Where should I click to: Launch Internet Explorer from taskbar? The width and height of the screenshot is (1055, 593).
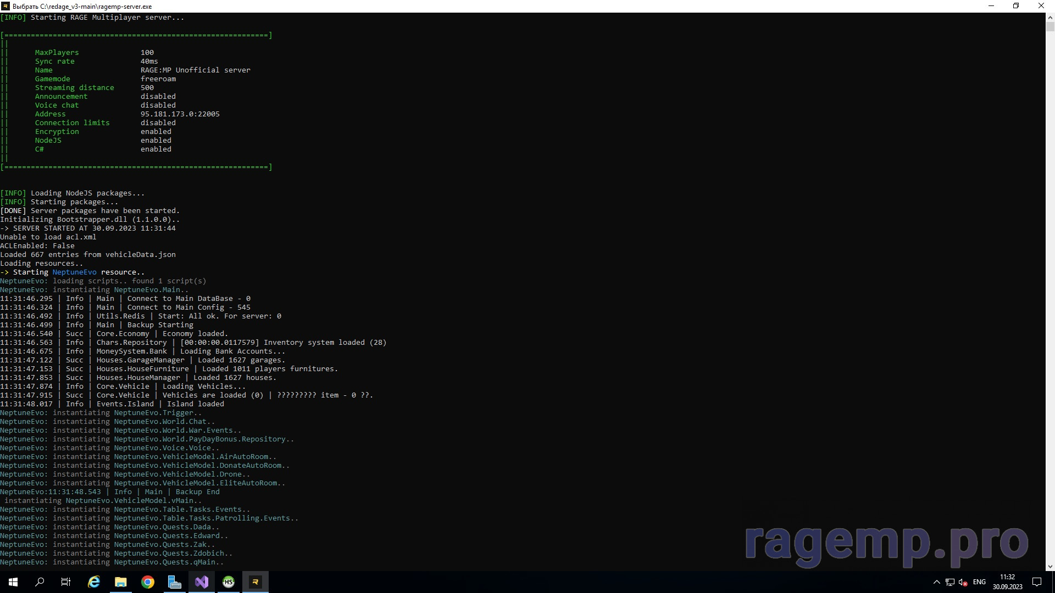point(94,582)
